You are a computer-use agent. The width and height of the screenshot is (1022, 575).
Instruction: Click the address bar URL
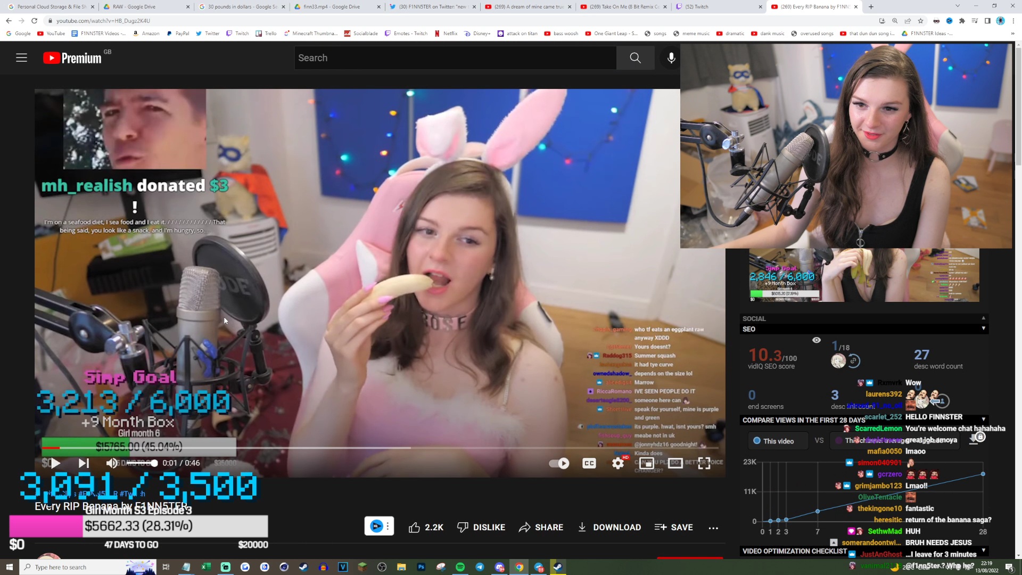pos(103,21)
